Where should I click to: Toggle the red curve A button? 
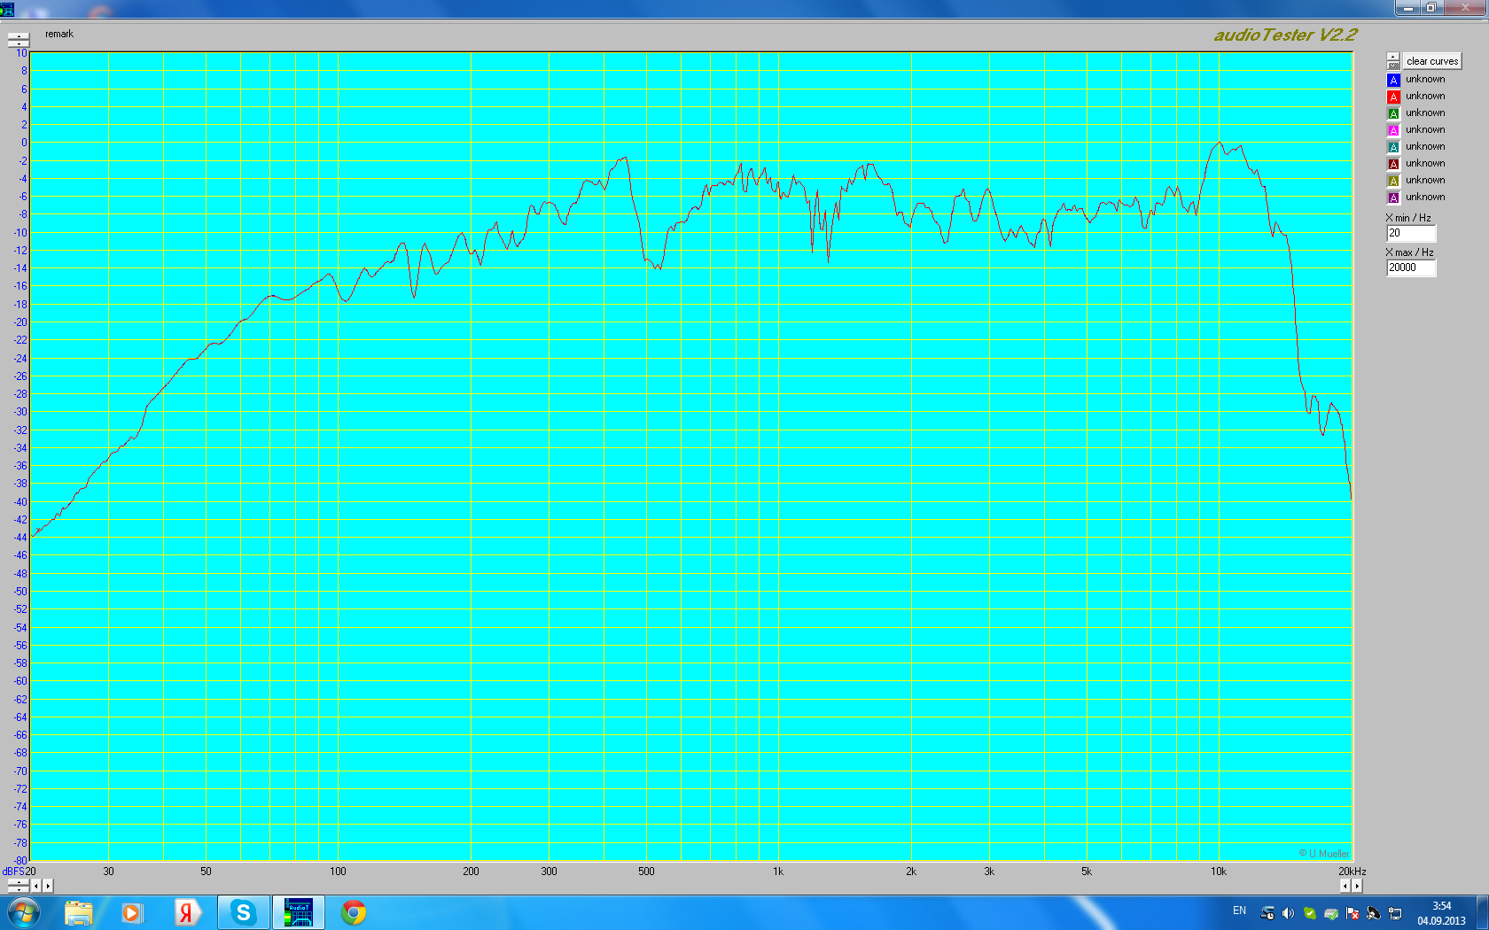click(1393, 97)
